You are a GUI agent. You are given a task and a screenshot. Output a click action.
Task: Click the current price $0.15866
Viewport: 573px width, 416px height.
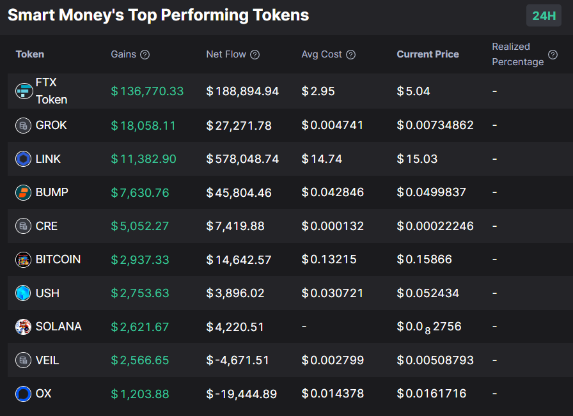click(425, 259)
